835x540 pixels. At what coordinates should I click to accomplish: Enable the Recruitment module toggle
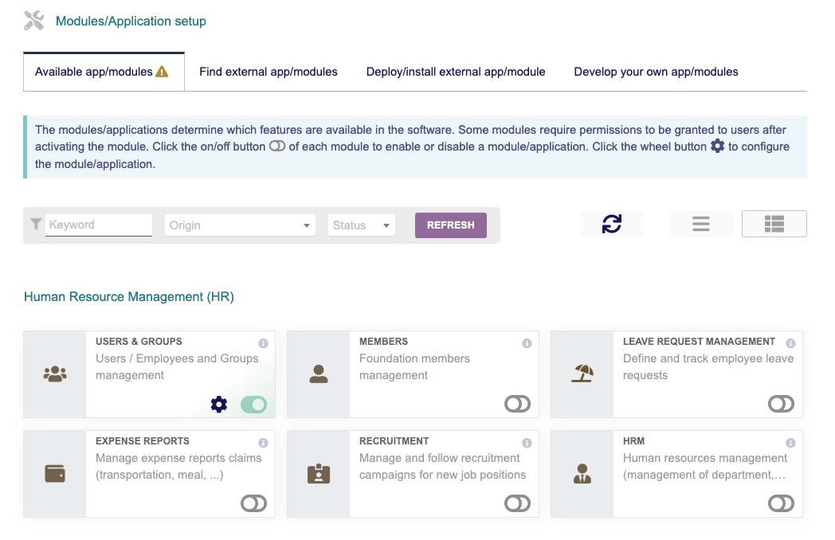point(516,503)
